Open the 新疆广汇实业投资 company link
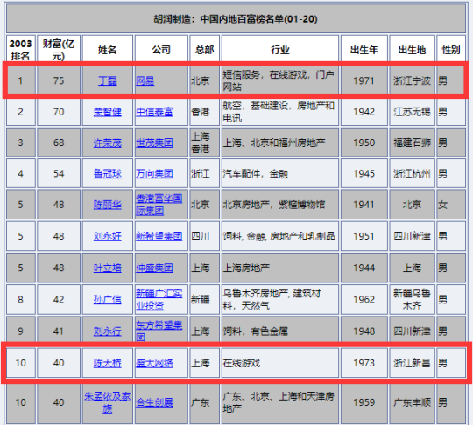 (159, 299)
